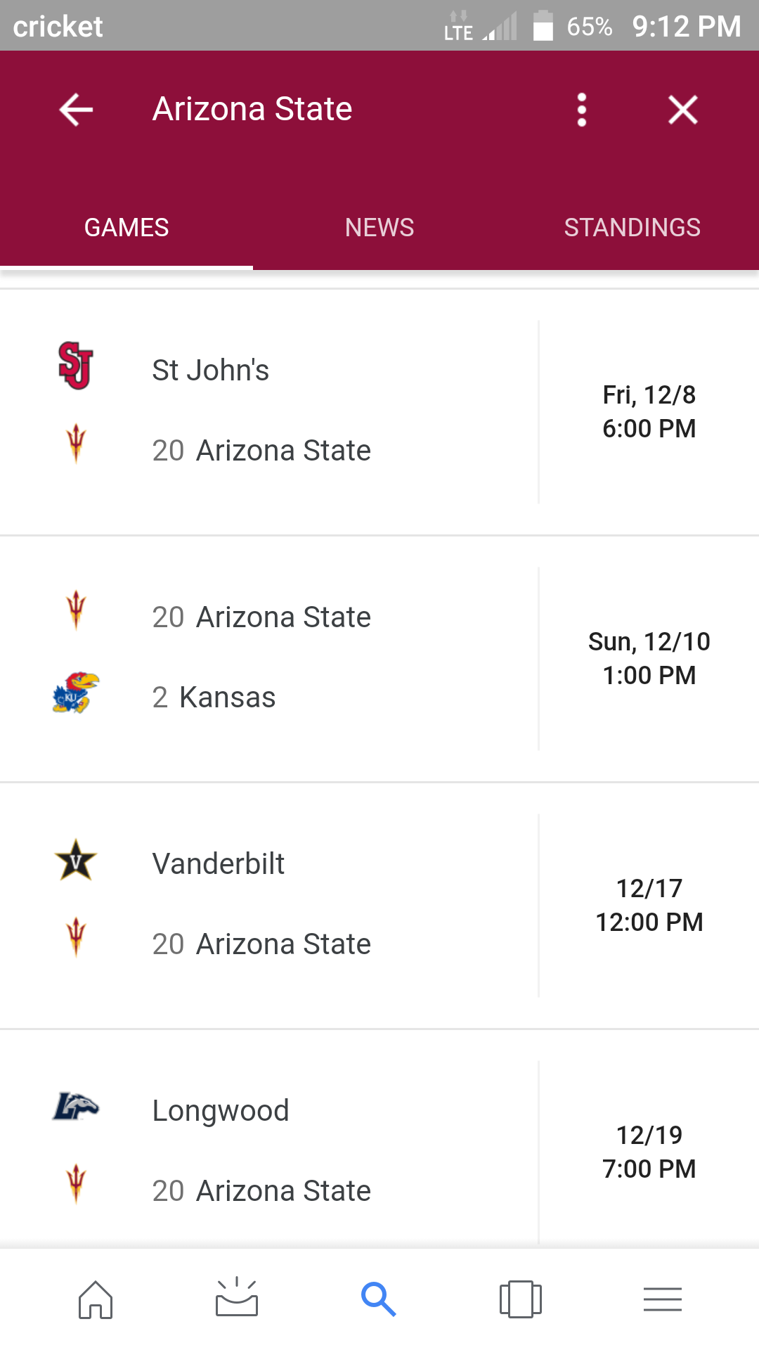
Task: Open the hamburger menu icon
Action: click(663, 1299)
